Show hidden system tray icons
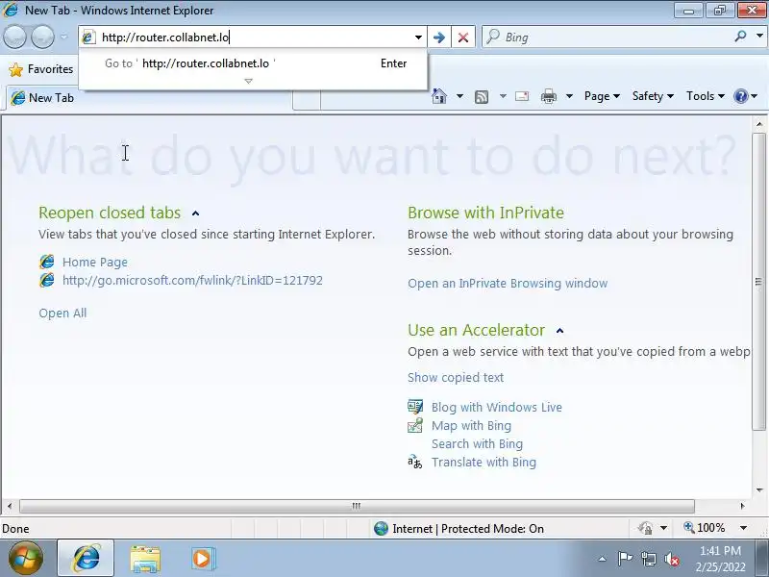Image resolution: width=769 pixels, height=577 pixels. 603,559
